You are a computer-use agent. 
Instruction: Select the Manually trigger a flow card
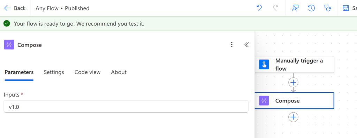[294, 64]
